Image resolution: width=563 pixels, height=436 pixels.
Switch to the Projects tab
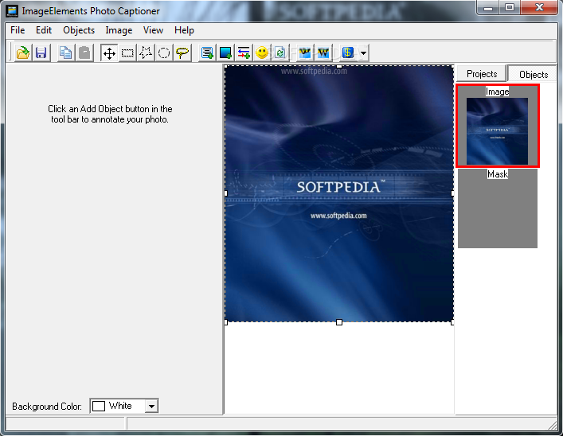click(x=482, y=74)
